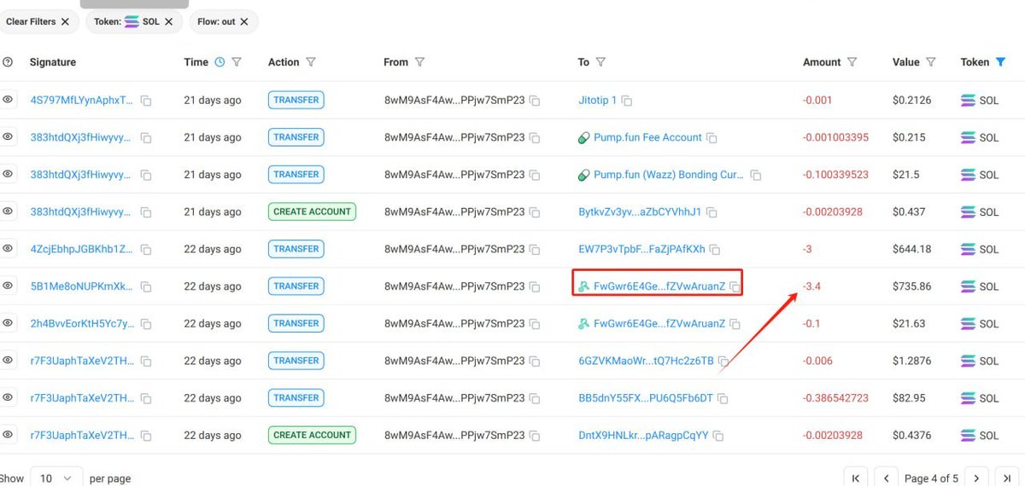1025x486 pixels.
Task: Open transaction 5B1Me8oNUPKmXk link
Action: pos(82,287)
